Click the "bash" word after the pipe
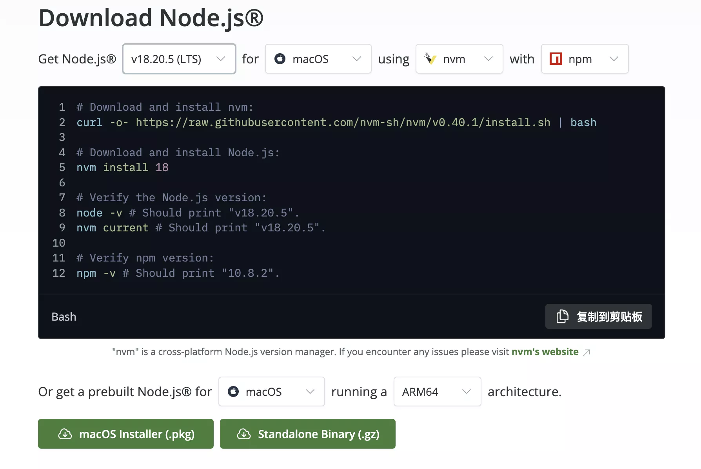 583,123
